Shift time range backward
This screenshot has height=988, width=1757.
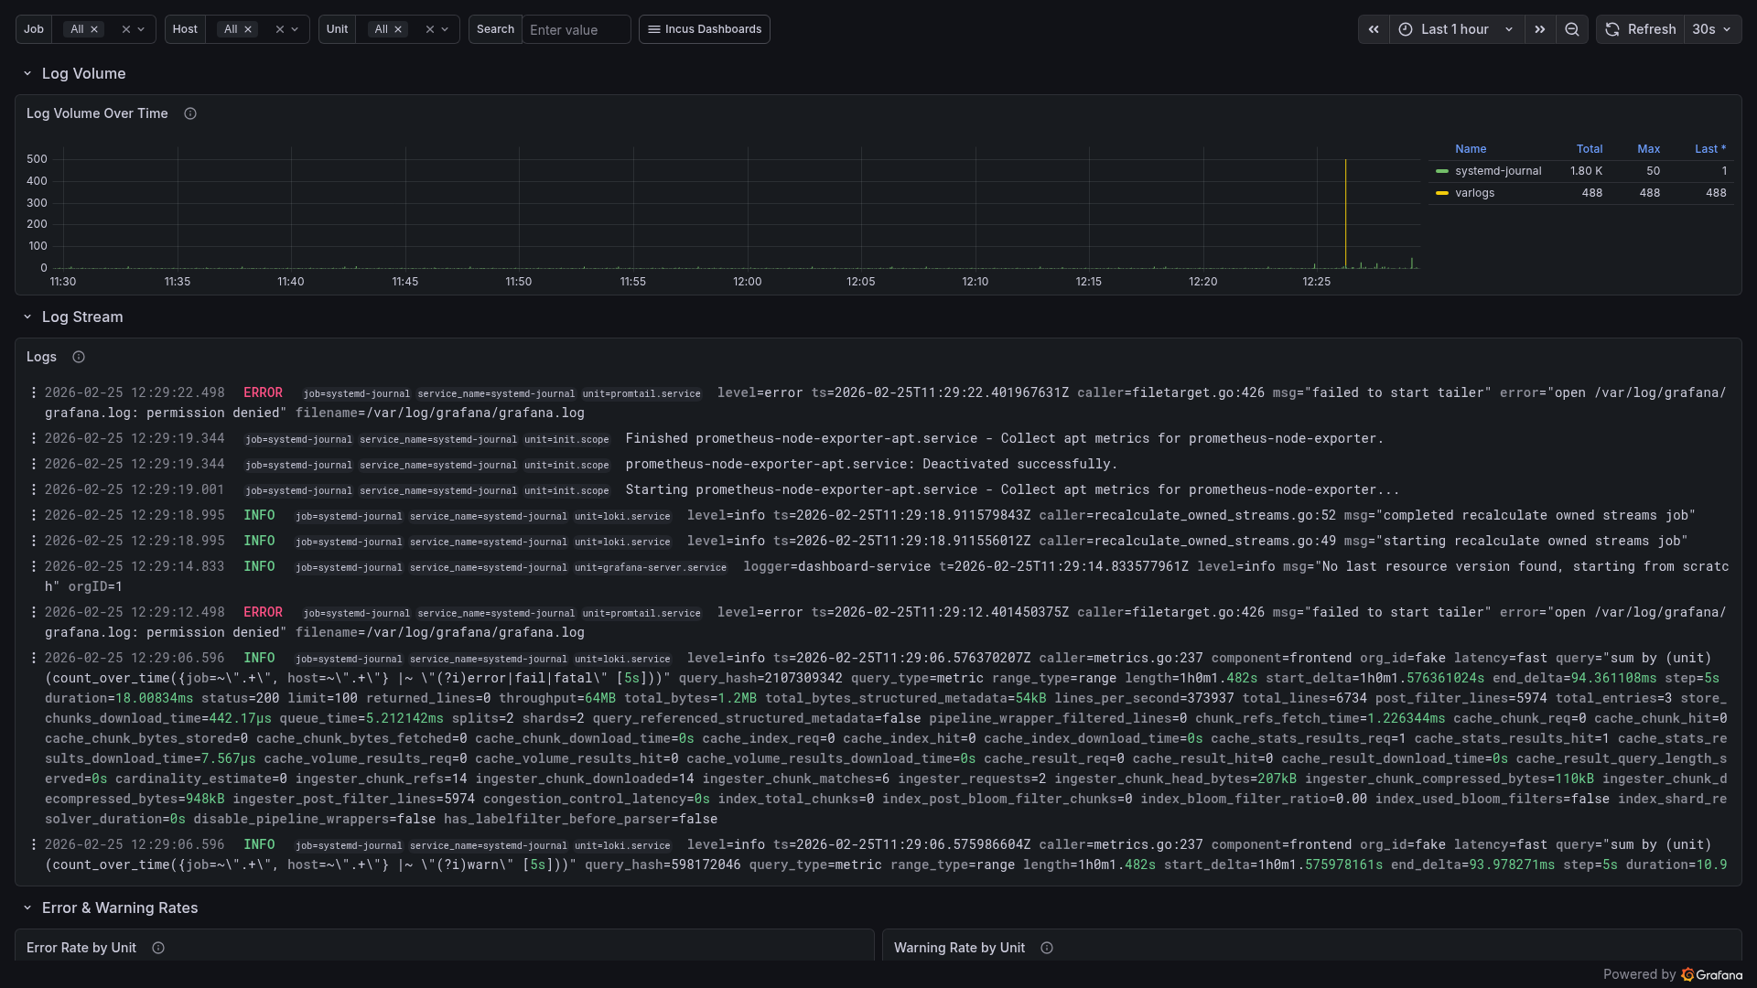(1374, 29)
